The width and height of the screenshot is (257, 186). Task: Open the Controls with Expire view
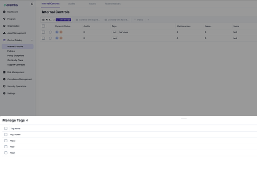(88, 20)
